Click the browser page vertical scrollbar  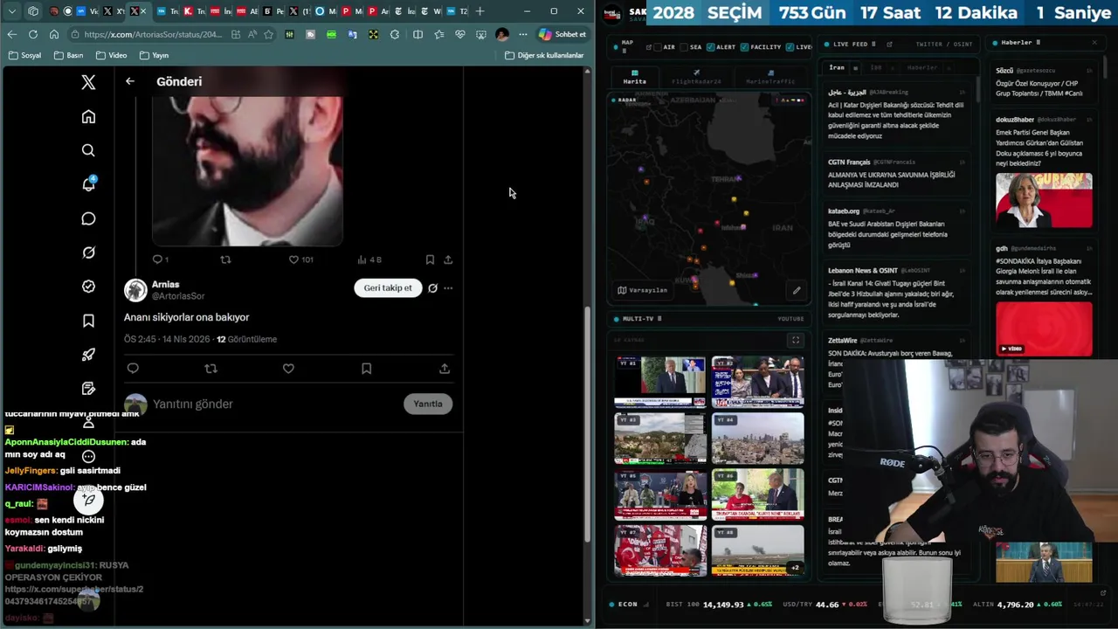click(587, 424)
